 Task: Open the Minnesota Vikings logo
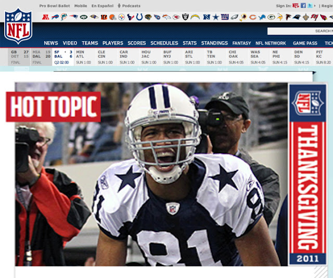(x=280, y=17)
